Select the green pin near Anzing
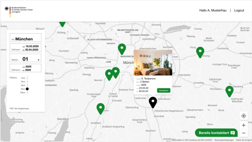This screenshot has width=252, height=142. point(200,52)
